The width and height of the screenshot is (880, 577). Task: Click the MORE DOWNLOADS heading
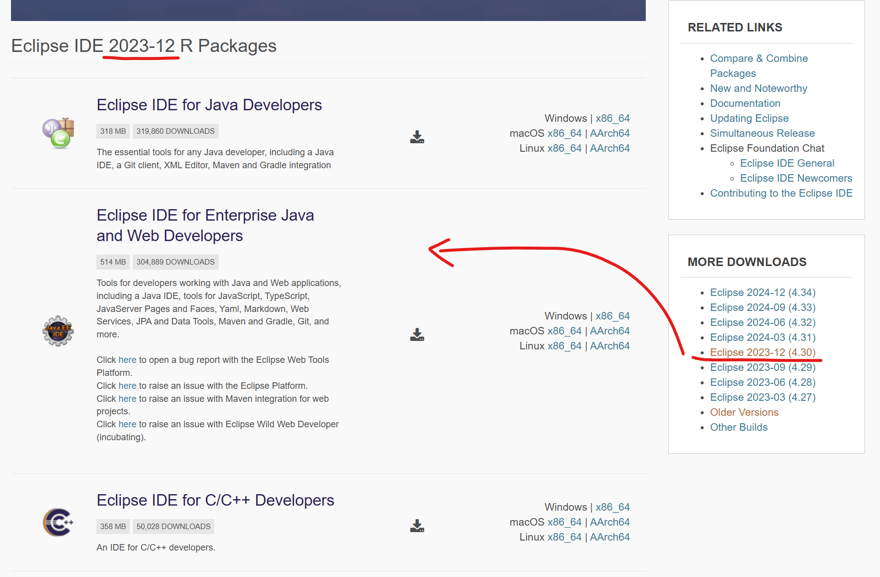tap(747, 262)
